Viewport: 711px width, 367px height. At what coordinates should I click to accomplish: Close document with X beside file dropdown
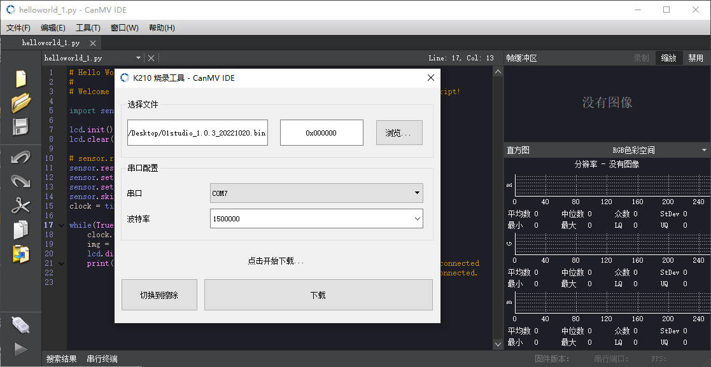coord(151,58)
